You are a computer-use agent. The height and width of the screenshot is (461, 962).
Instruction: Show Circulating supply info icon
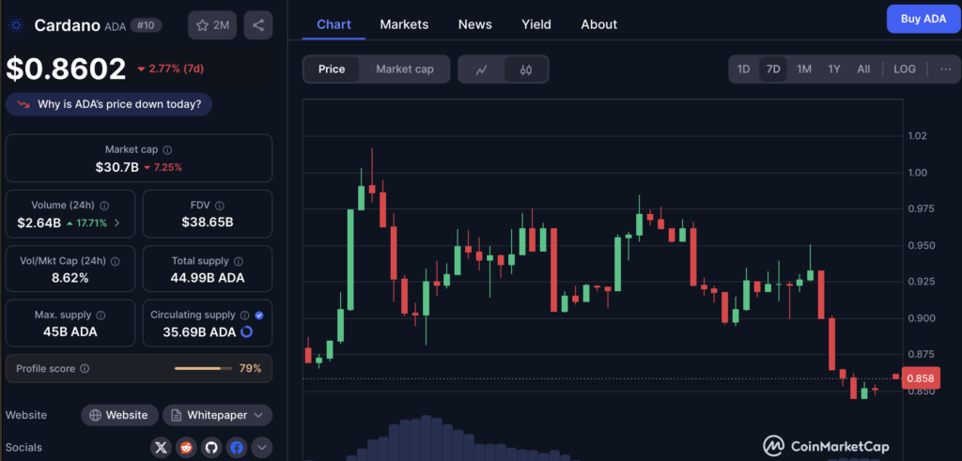click(x=245, y=315)
